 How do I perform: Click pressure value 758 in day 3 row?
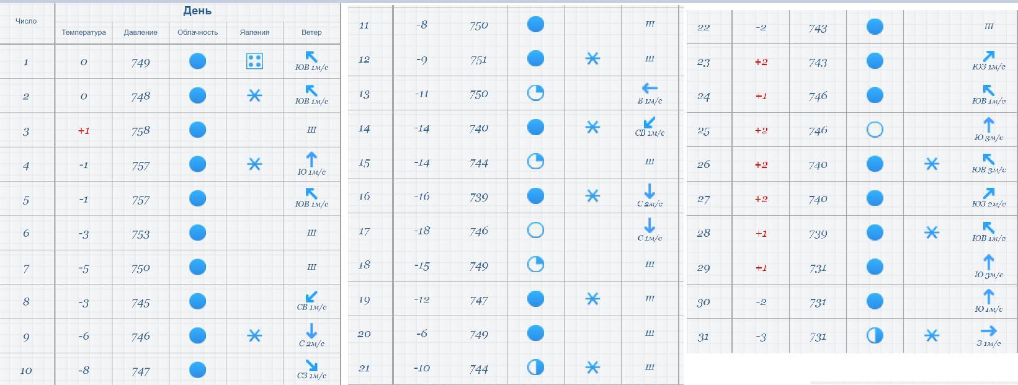click(x=140, y=131)
